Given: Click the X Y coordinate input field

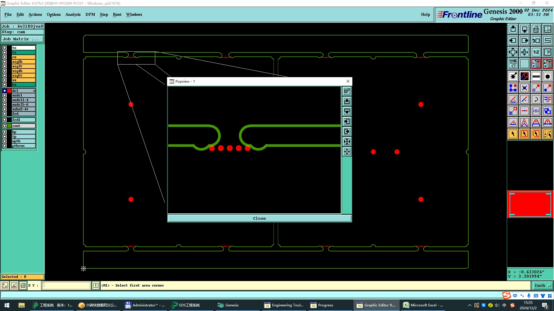Looking at the screenshot, I should coord(66,285).
